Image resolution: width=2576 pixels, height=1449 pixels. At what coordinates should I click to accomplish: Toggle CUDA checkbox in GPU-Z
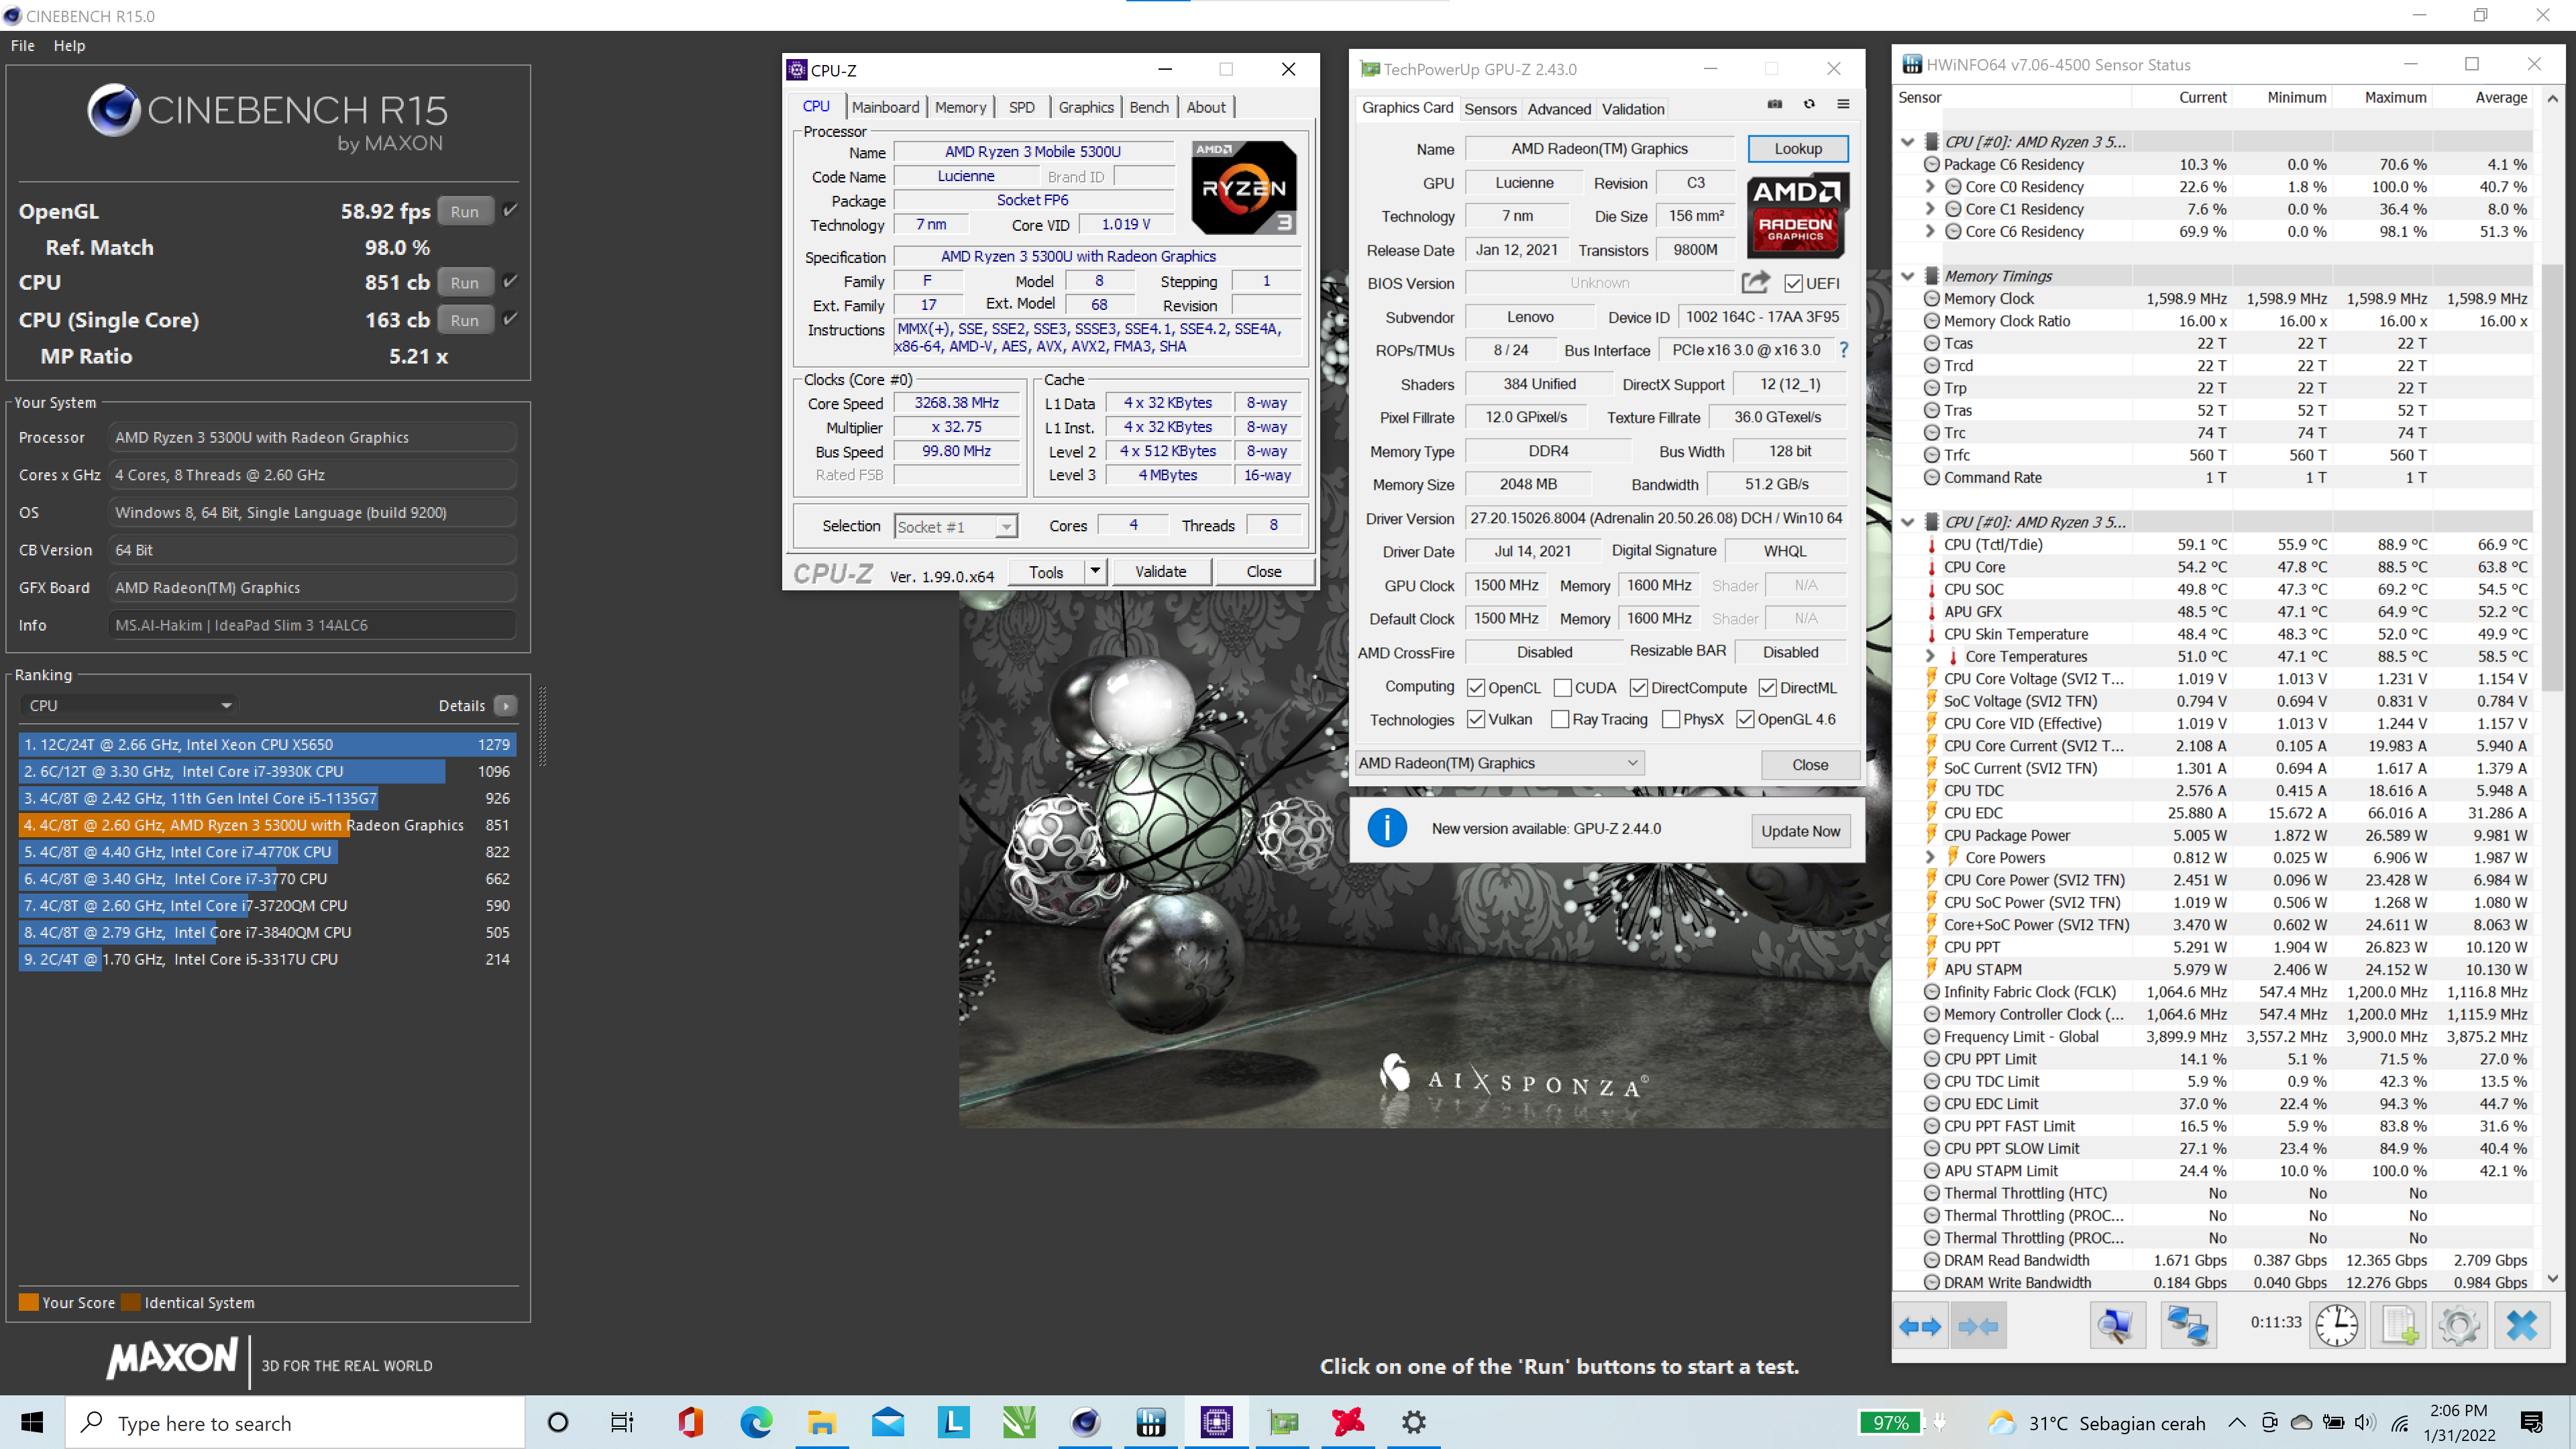1563,688
